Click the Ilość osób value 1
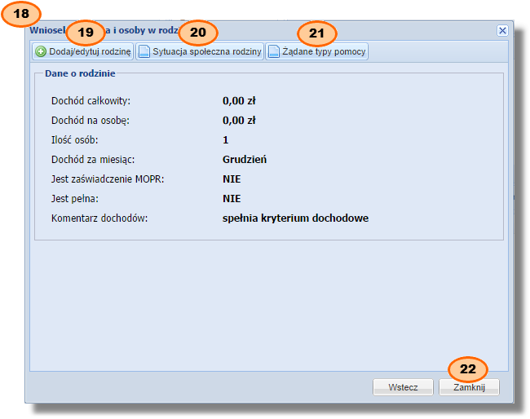This screenshot has height=419, width=530. 226,140
